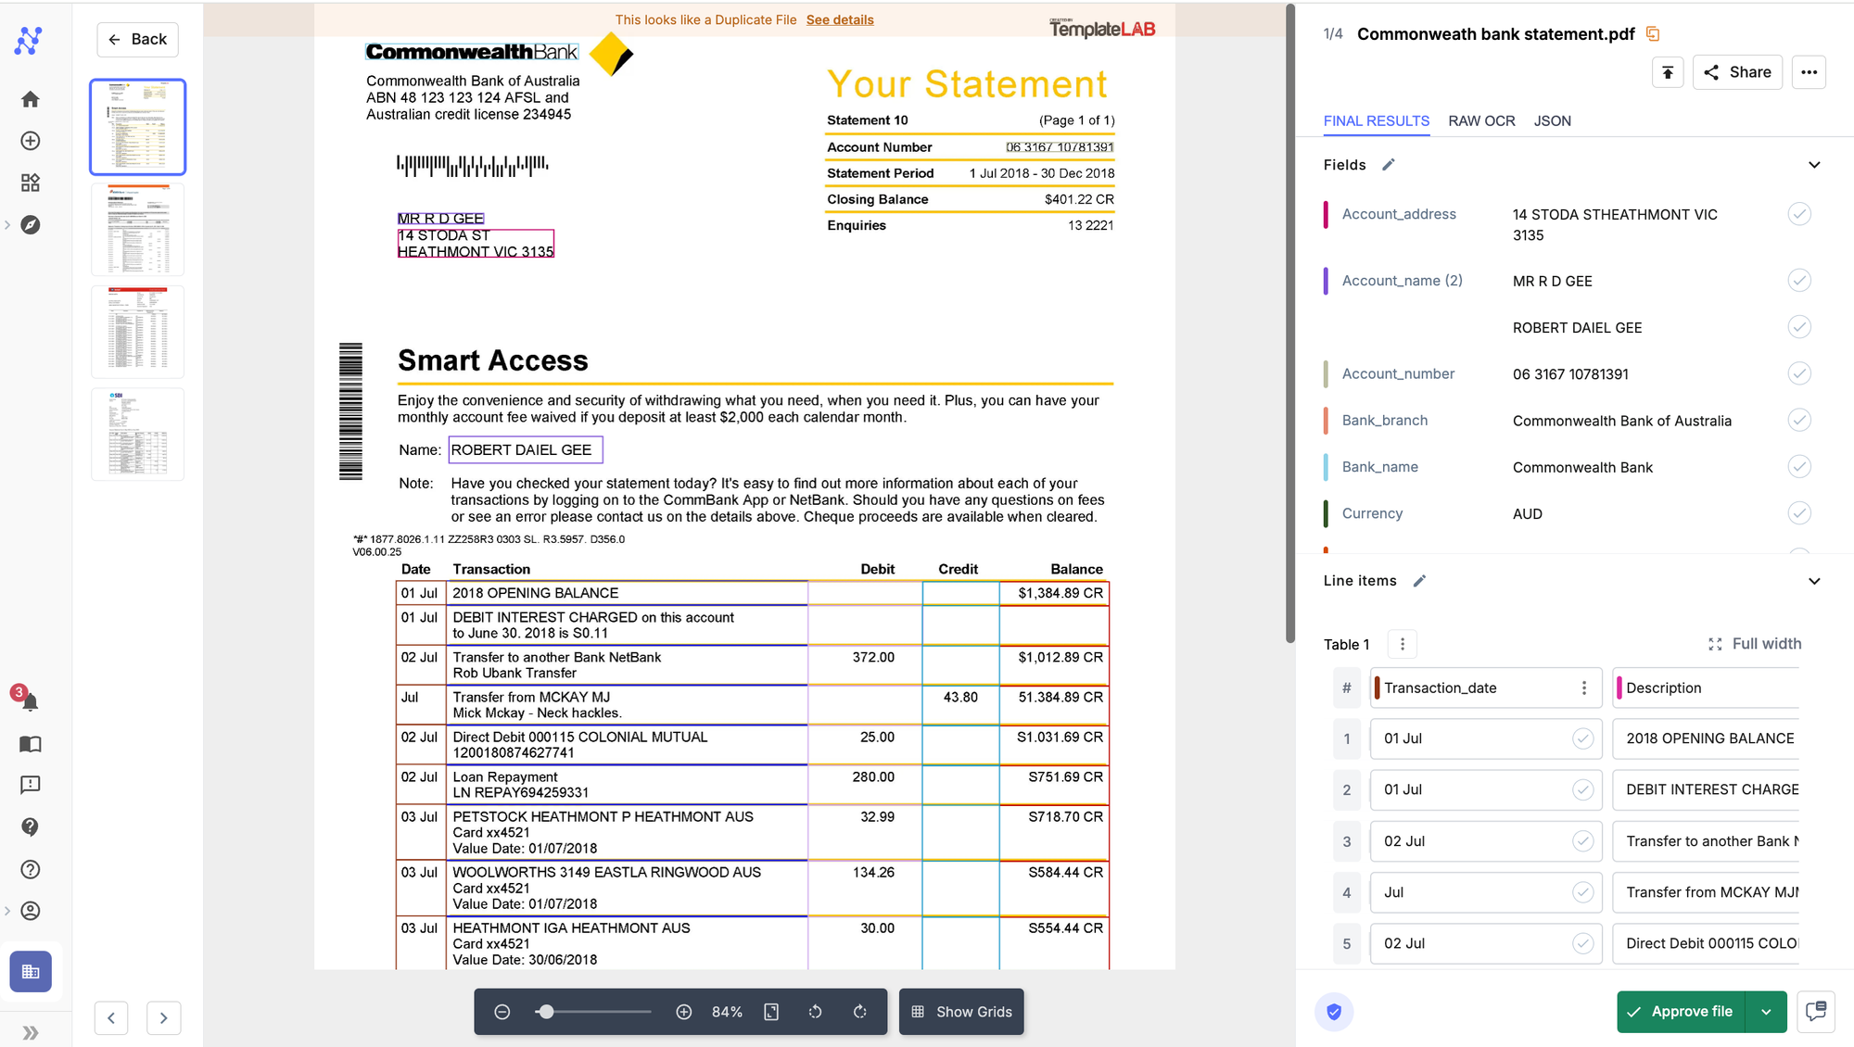Switch to JSON tab

(1551, 120)
